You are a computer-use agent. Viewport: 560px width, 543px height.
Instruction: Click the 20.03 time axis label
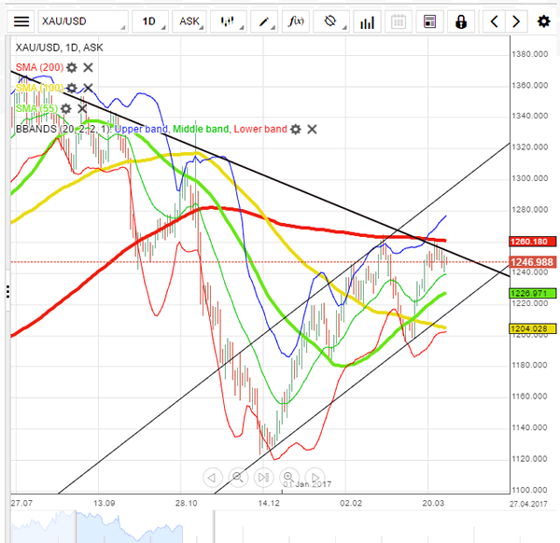click(x=433, y=504)
